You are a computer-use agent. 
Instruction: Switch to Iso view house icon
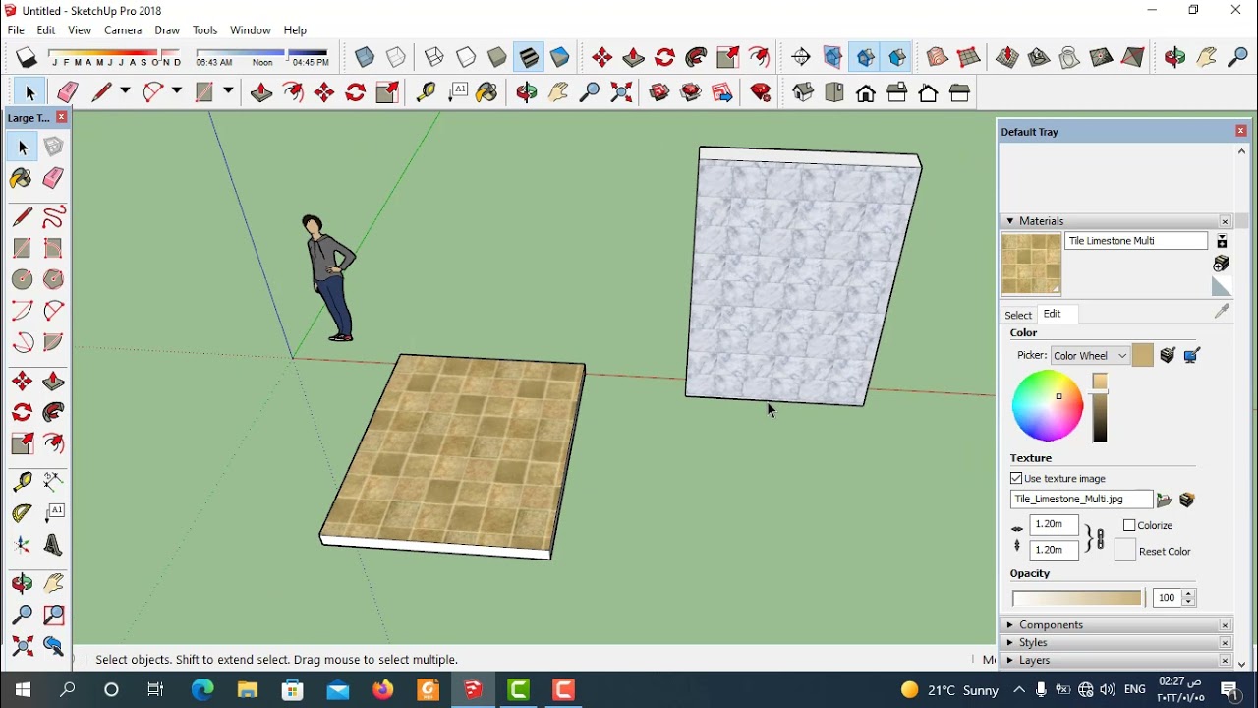(803, 92)
